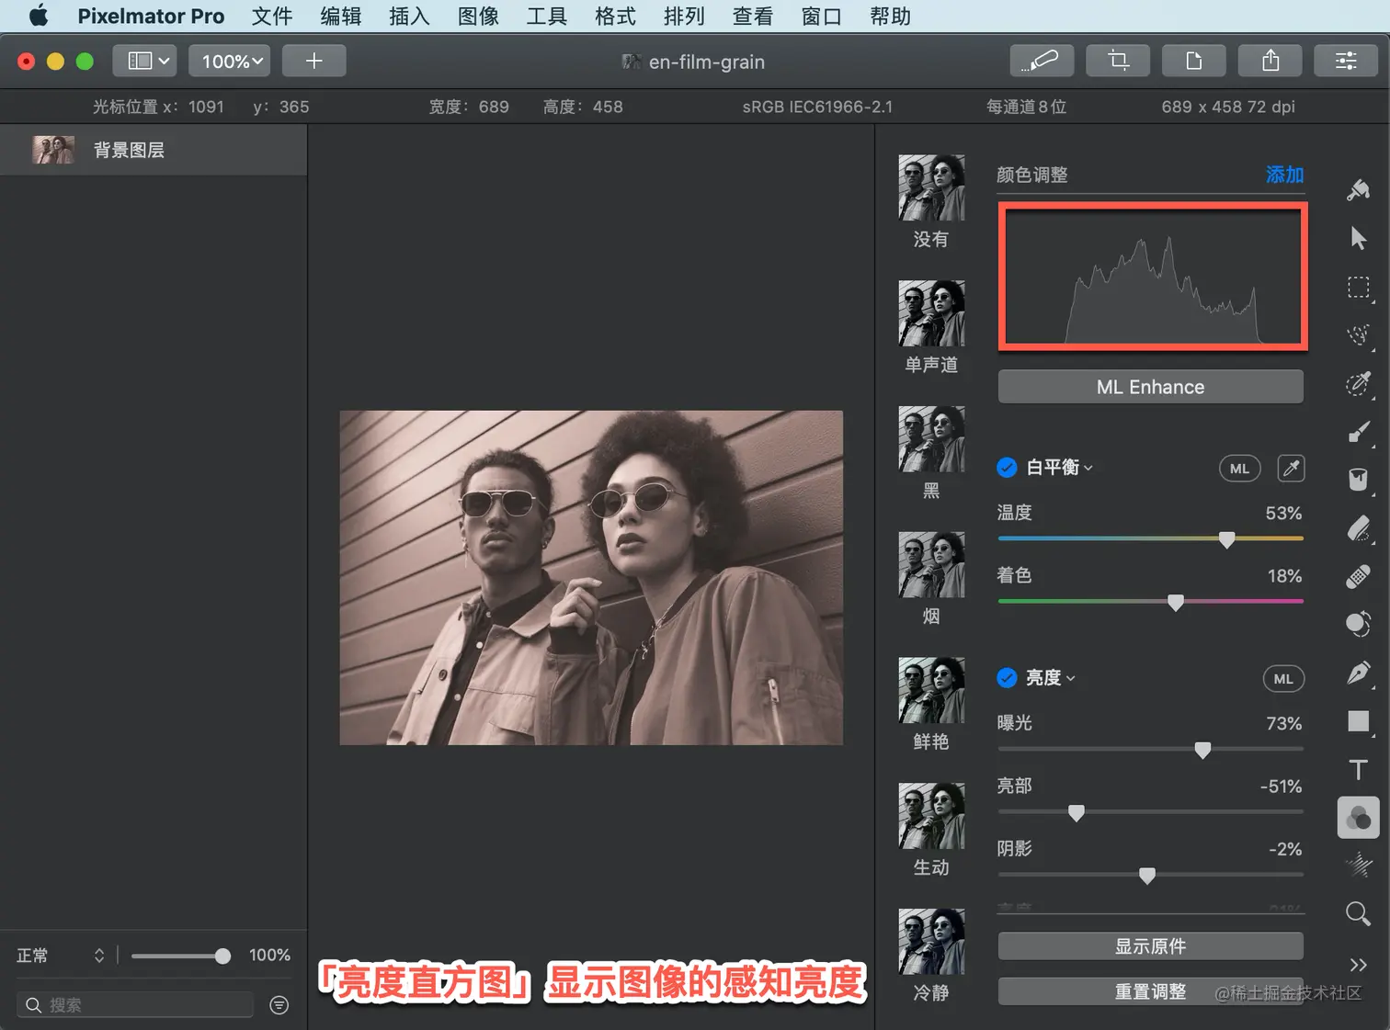Open the 文件 menu
This screenshot has width=1390, height=1030.
[272, 16]
